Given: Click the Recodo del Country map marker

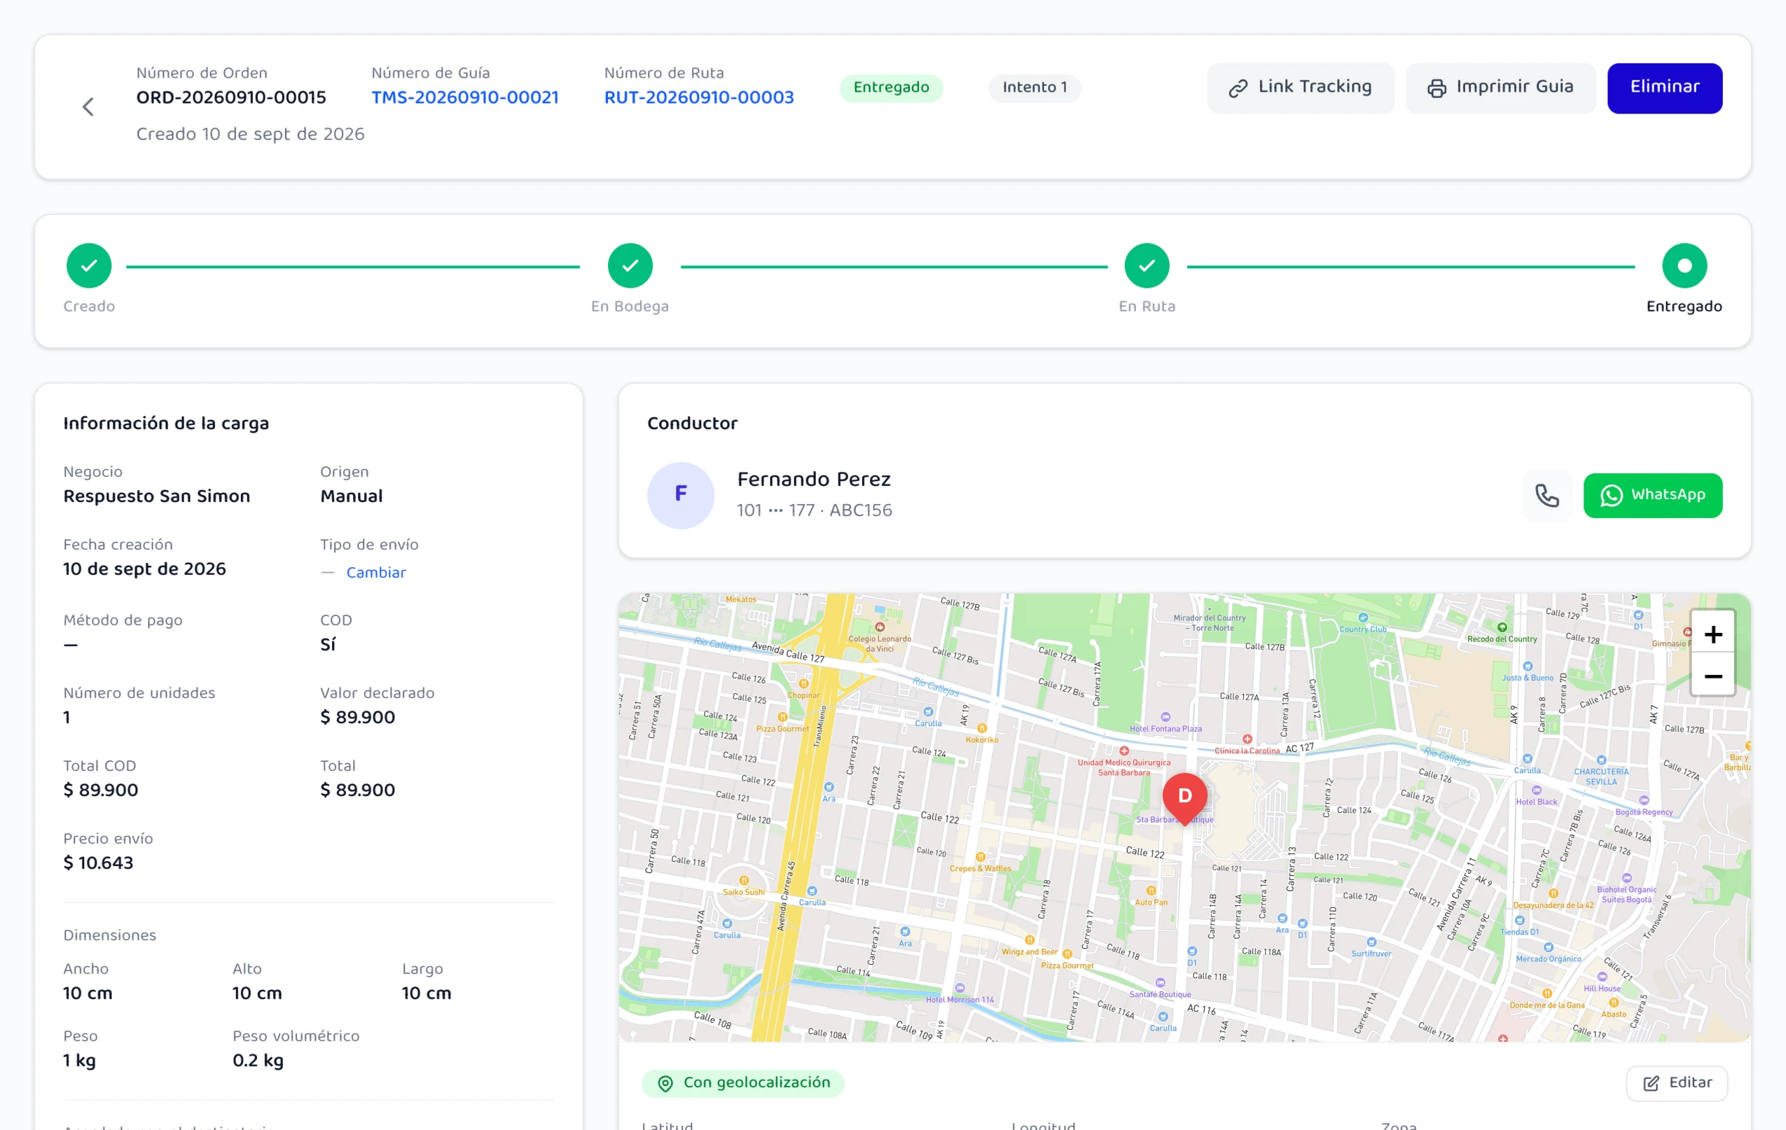Looking at the screenshot, I should click(1502, 627).
